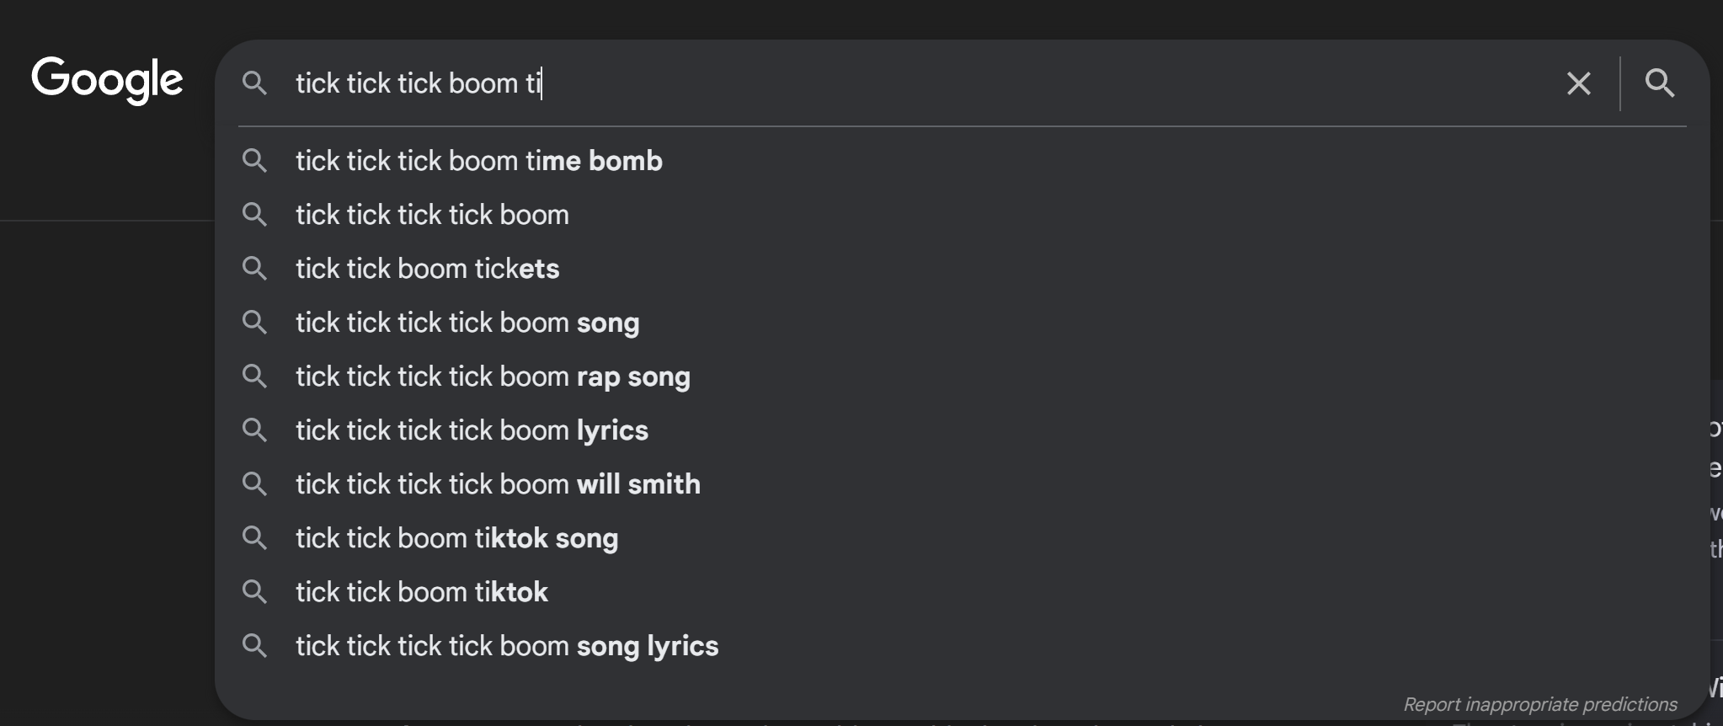
Task: Open 'Report inappropriate predictions' link
Action: coord(1539,704)
